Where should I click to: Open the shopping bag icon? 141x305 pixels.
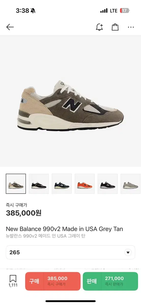(115, 27)
